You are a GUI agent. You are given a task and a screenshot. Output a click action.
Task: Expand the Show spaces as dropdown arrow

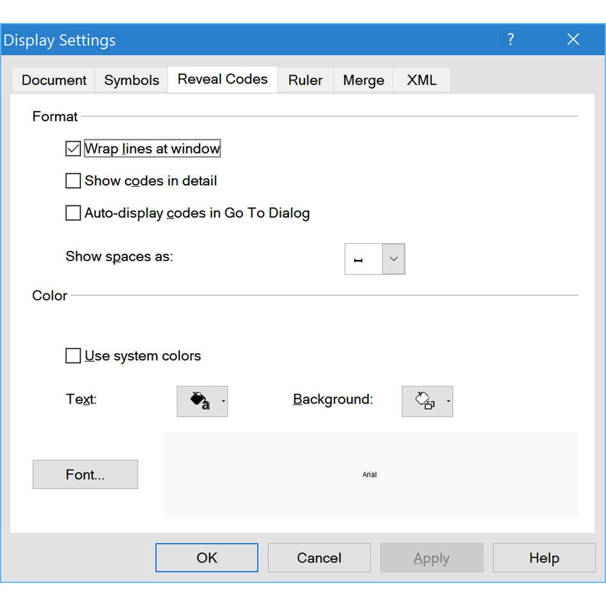393,259
